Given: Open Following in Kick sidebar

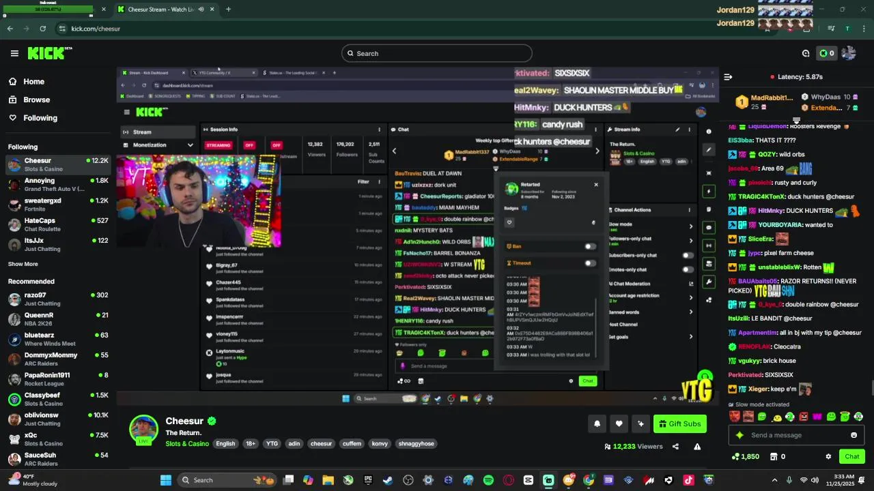Looking at the screenshot, I should (x=32, y=118).
